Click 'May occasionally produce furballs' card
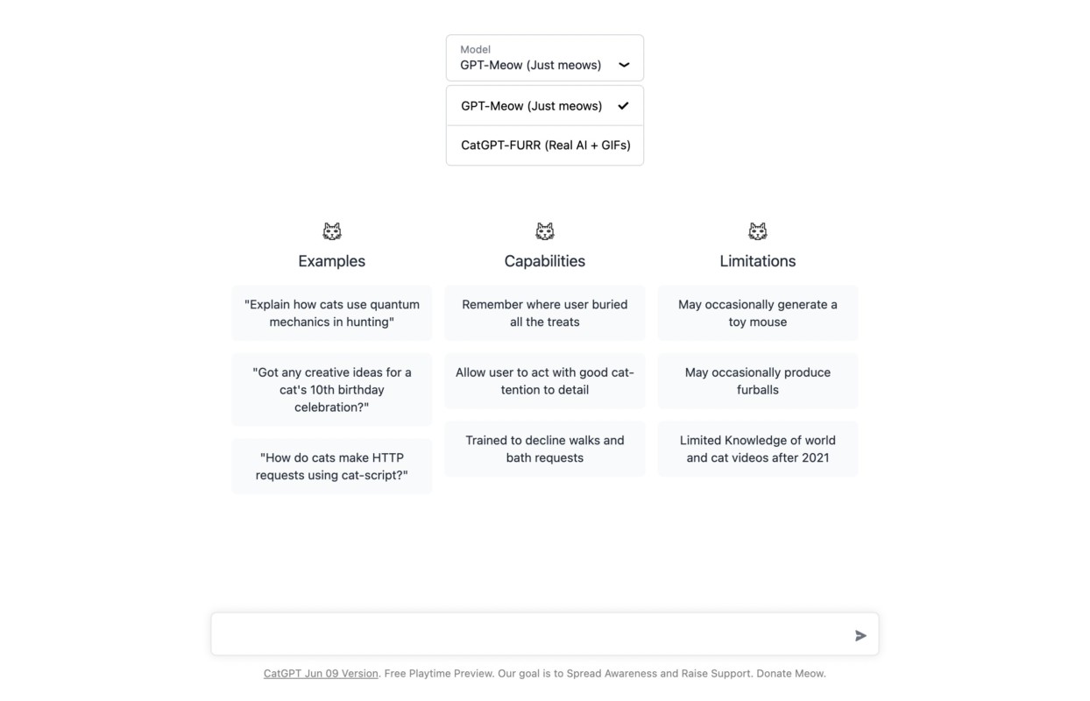This screenshot has width=1090, height=701. click(758, 381)
